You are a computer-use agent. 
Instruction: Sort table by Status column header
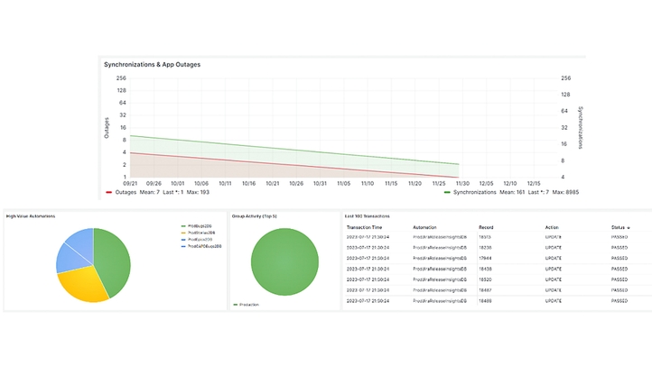[618, 228]
